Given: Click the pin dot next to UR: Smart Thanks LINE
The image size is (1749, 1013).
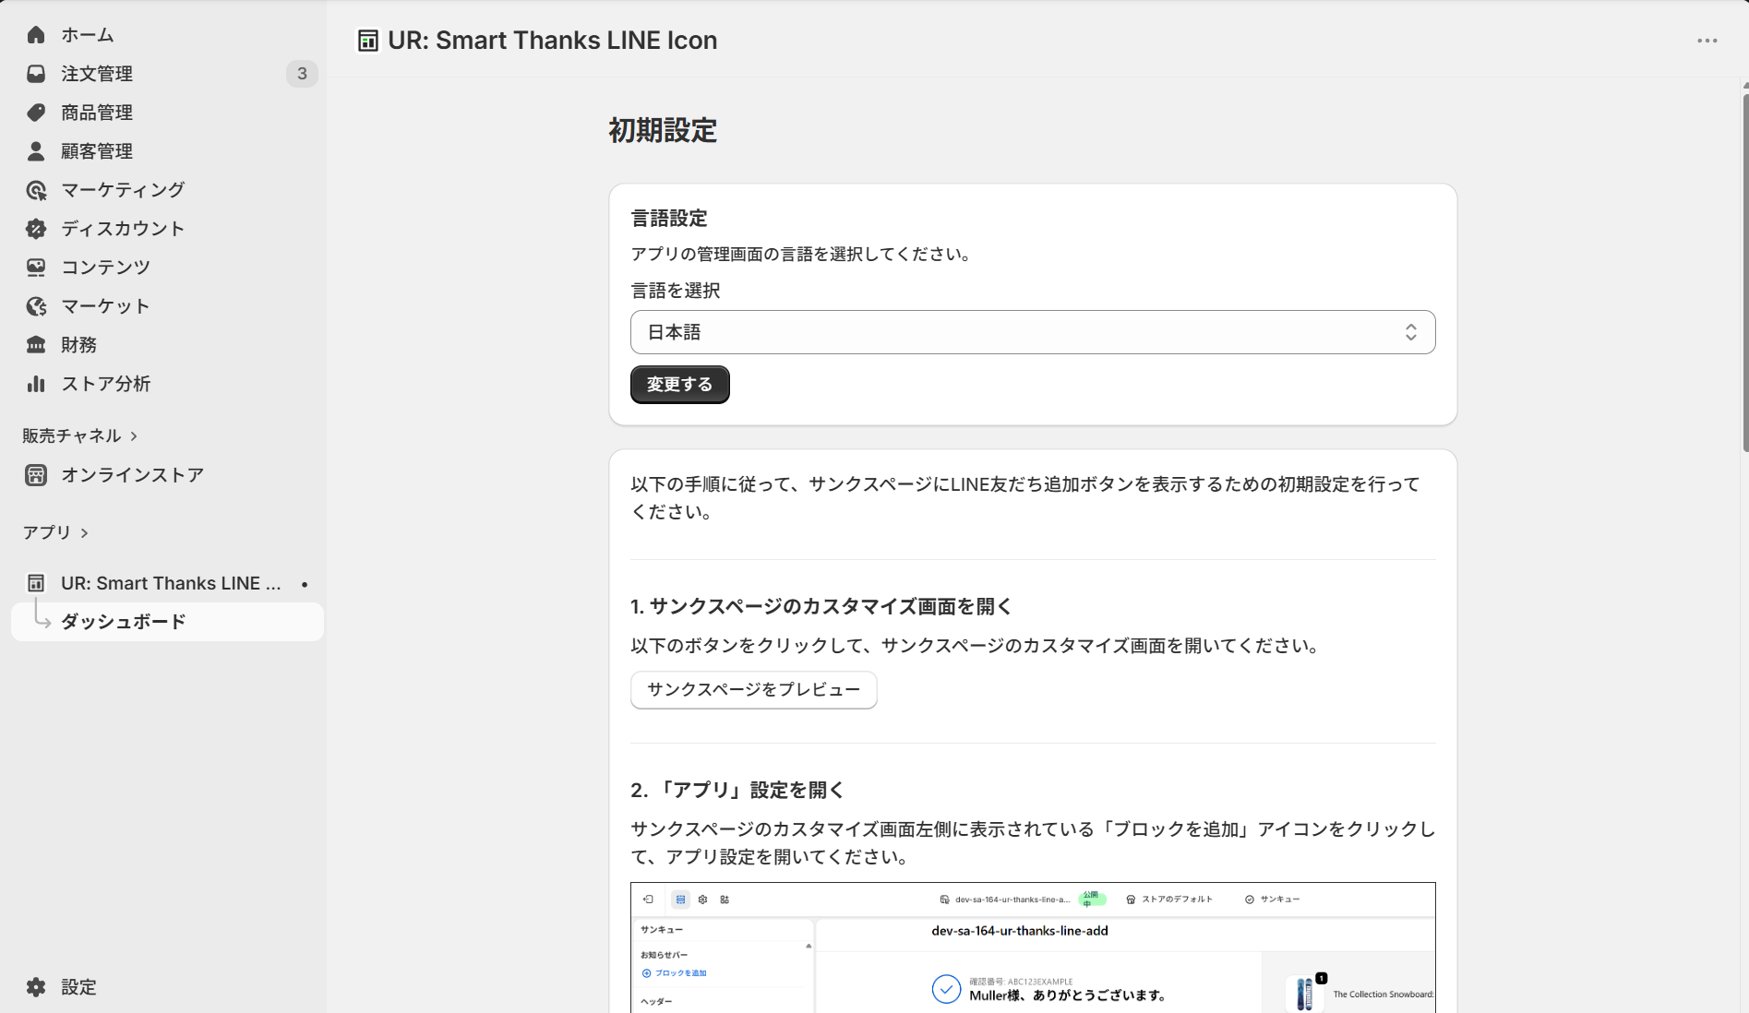Looking at the screenshot, I should click(x=305, y=584).
